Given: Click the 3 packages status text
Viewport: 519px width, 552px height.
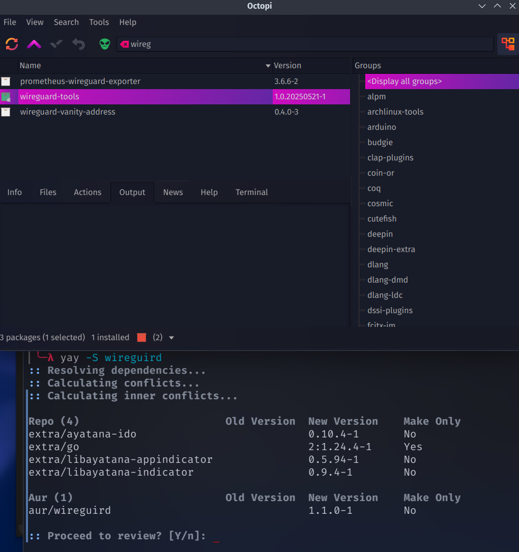Looking at the screenshot, I should [x=43, y=337].
